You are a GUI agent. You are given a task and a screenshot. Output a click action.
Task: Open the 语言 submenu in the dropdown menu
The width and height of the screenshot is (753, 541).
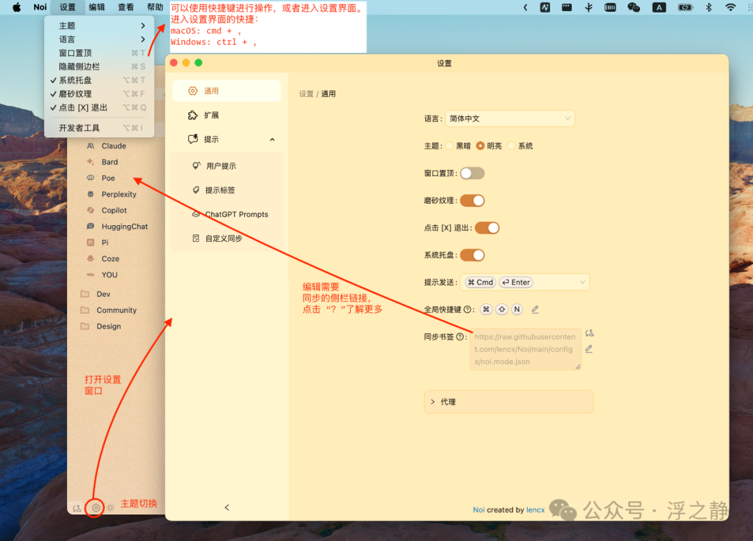(x=100, y=39)
